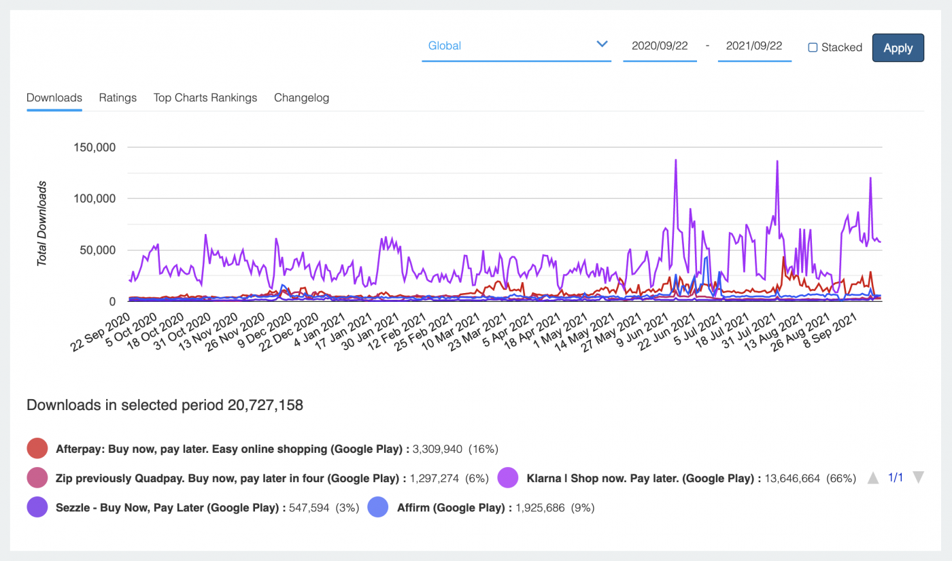Click the start date field 2020/09/22
This screenshot has width=952, height=561.
660,46
